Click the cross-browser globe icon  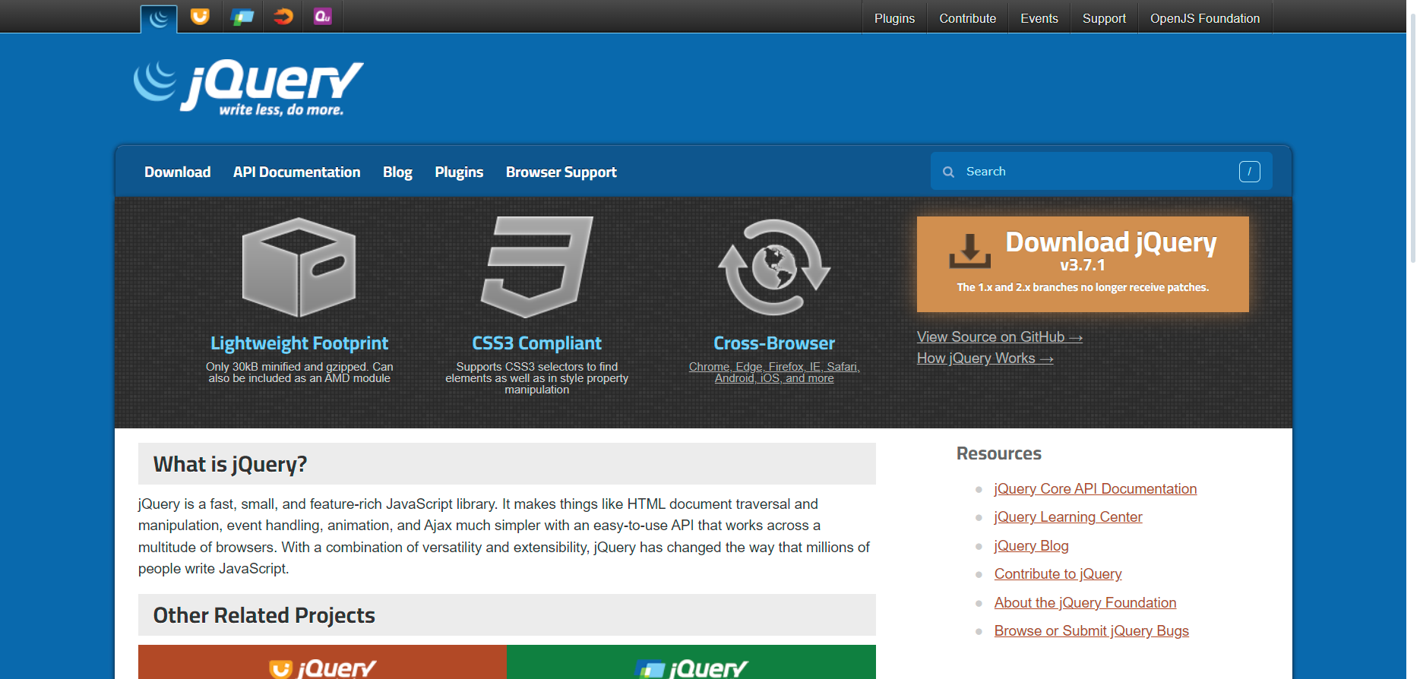coord(773,267)
